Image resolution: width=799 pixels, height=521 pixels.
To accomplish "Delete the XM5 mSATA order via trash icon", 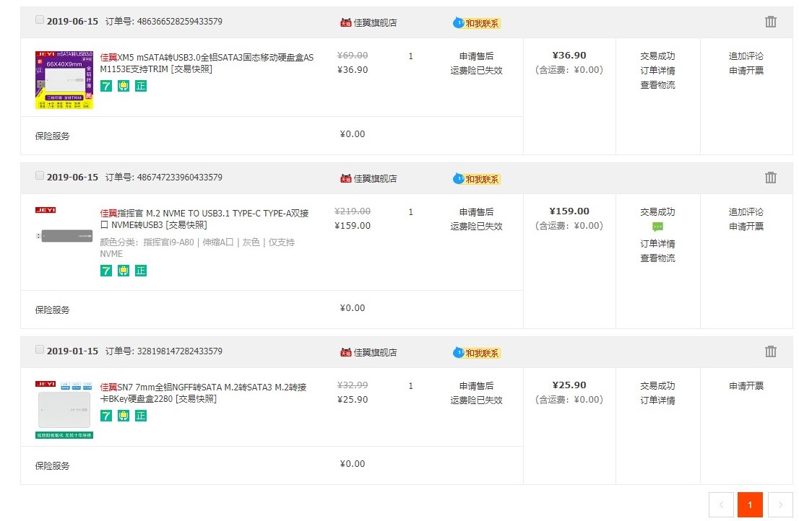I will [770, 22].
